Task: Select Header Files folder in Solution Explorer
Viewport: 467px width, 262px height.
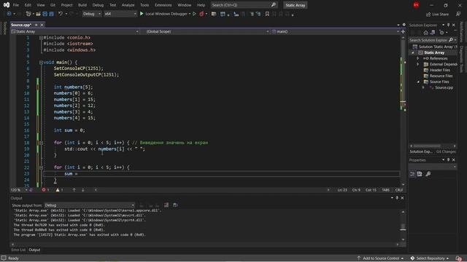Action: (439, 70)
